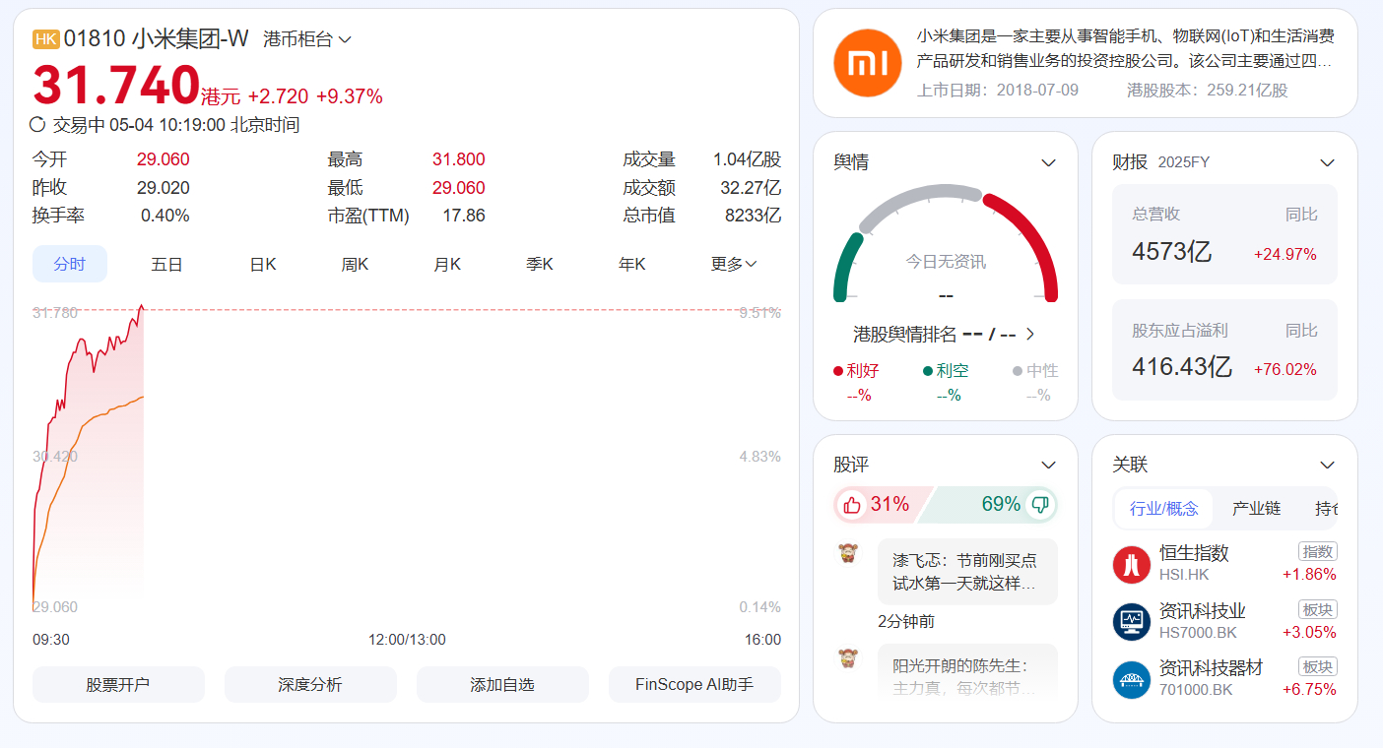Click the 总营收 4573亿 card
This screenshot has width=1383, height=748.
(1224, 234)
